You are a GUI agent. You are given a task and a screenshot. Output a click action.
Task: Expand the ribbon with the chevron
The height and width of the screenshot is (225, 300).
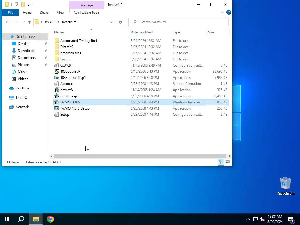point(222,12)
